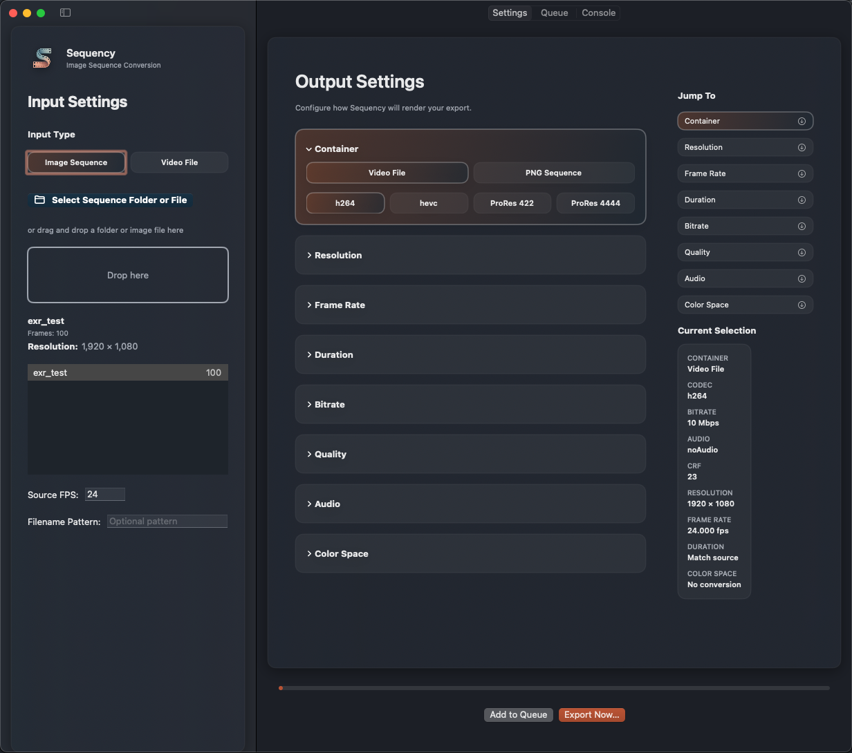Switch to the Queue tab
The width and height of the screenshot is (852, 753).
pos(554,12)
